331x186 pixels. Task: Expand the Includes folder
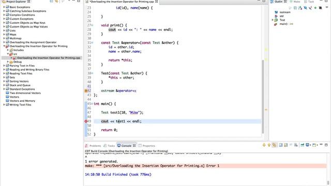tap(8, 50)
